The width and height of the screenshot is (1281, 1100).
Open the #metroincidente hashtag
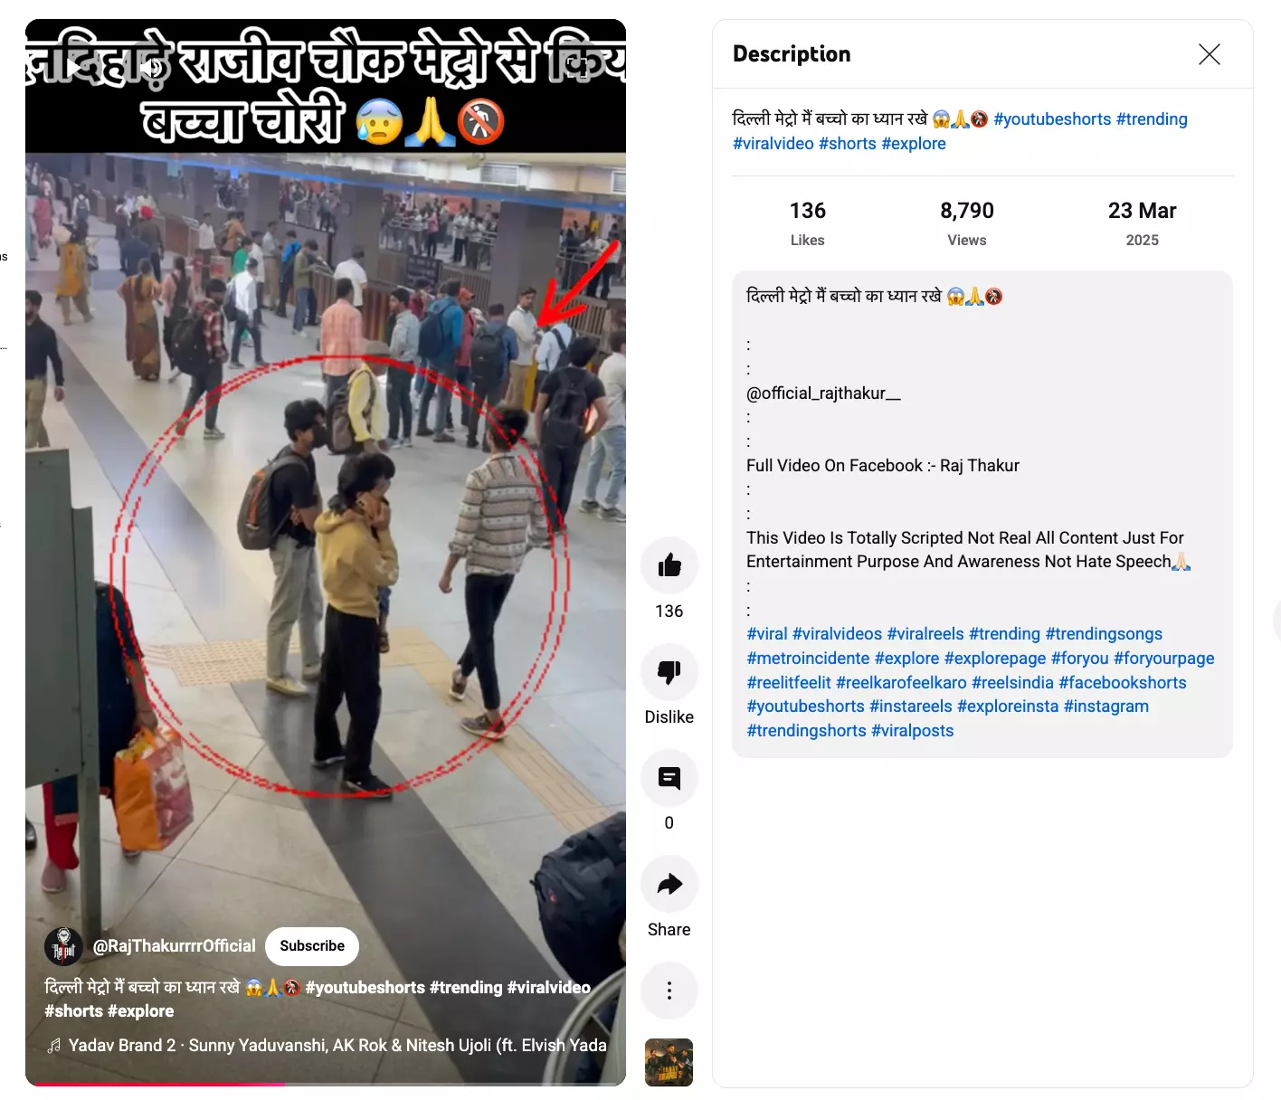click(808, 659)
